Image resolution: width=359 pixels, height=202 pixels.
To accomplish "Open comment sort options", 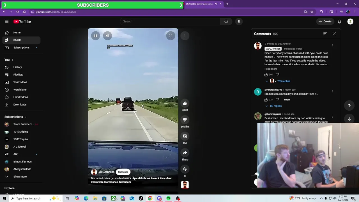I will coord(325,34).
